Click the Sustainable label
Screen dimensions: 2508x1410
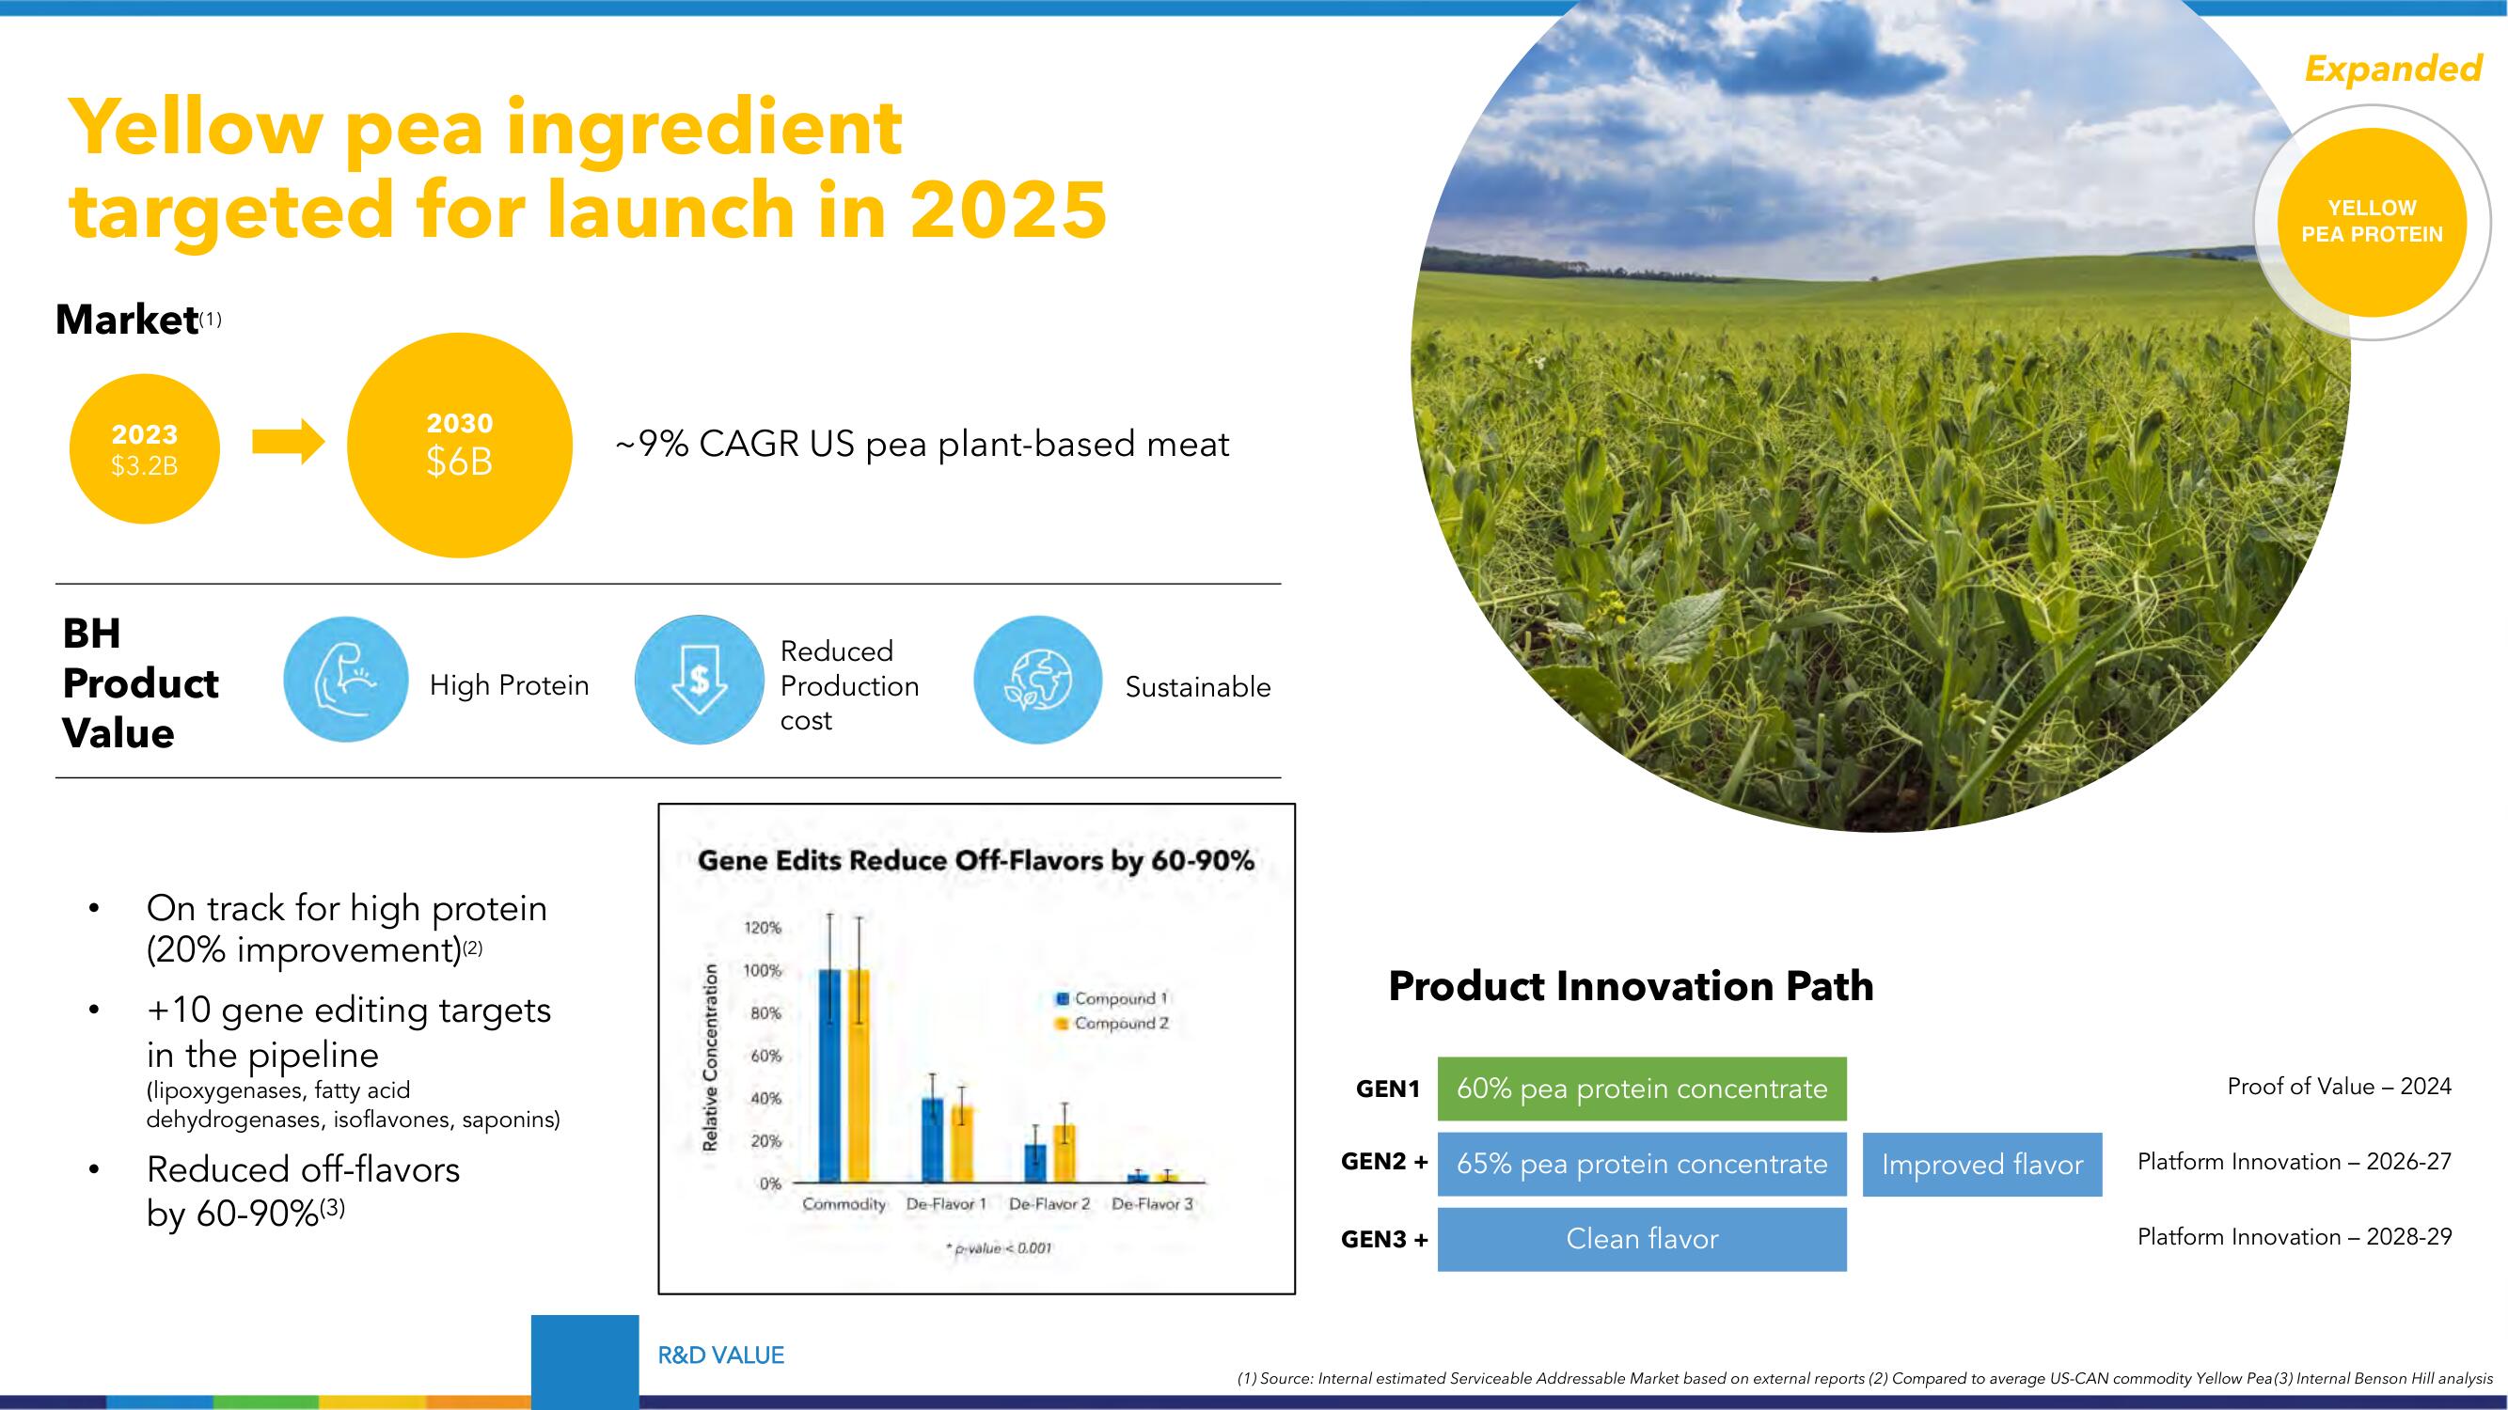coord(1197,687)
